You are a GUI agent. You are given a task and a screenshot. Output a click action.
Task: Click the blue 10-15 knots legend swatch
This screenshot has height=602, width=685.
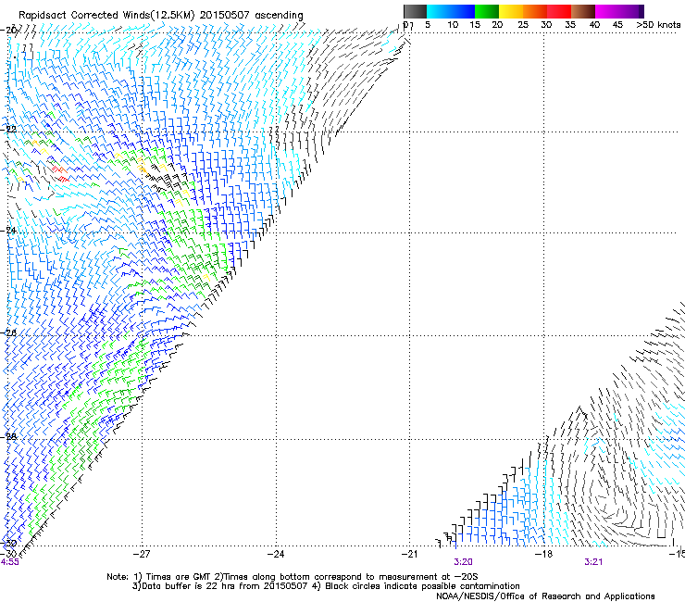coord(463,11)
